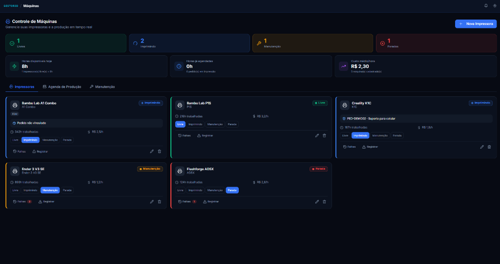Click the Parada badge on Flashforge AD5X
500x264 pixels.
[x=318, y=169]
